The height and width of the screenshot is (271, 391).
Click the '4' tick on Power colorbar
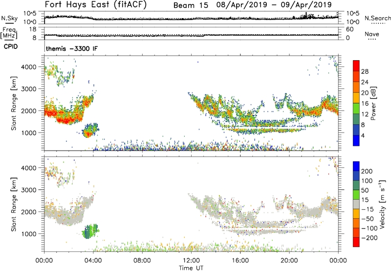(363, 135)
